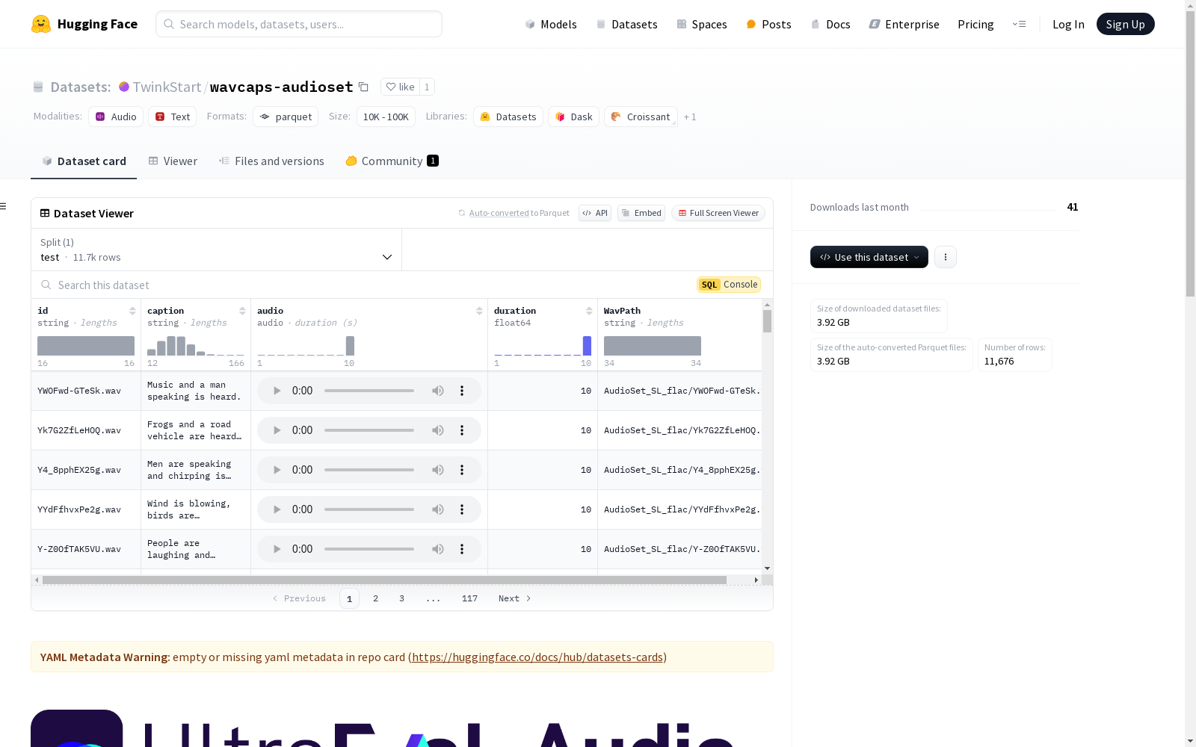
Task: Expand the test split dropdown
Action: point(217,249)
